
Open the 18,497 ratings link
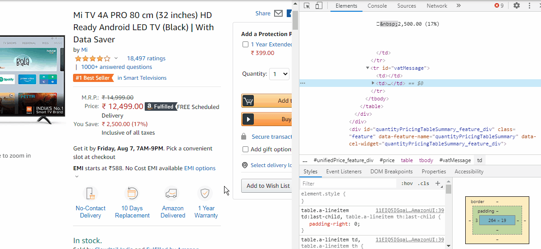click(x=146, y=59)
